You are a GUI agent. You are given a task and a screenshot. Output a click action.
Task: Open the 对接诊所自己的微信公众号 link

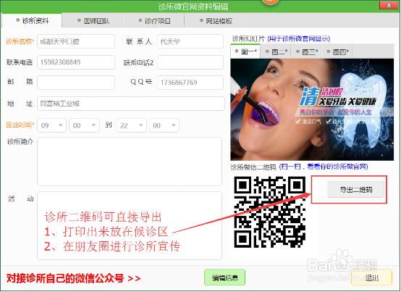(x=73, y=278)
